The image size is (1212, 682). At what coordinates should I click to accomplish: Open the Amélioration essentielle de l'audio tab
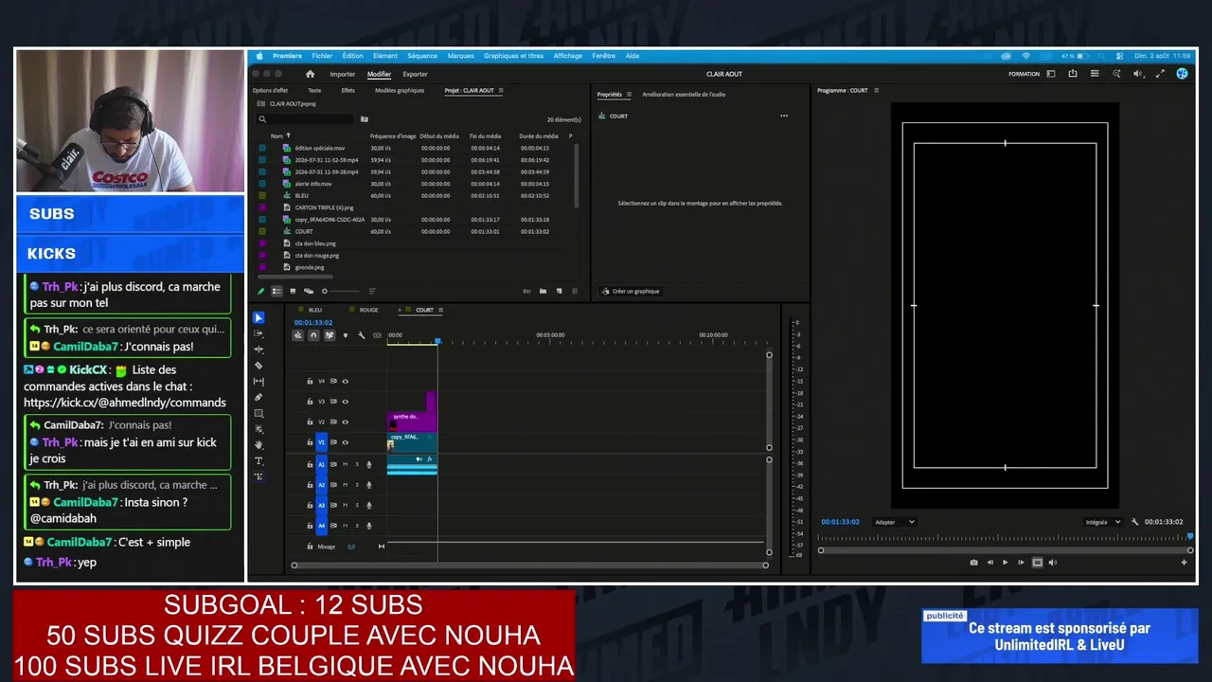(x=684, y=95)
